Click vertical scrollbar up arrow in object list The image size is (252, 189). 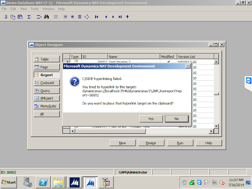point(216,62)
